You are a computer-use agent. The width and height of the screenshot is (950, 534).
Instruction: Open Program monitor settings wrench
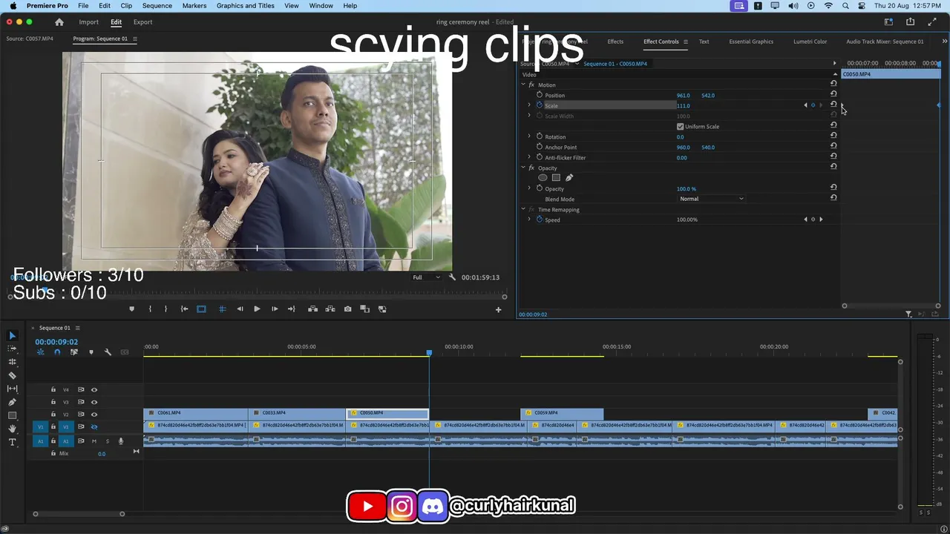coord(452,277)
